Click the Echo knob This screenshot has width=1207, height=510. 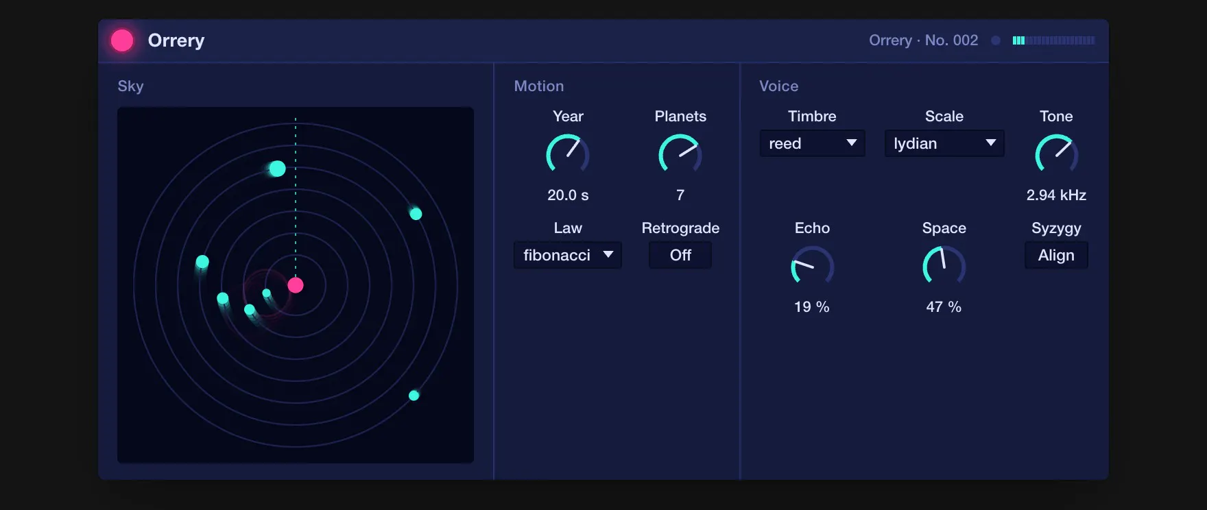point(812,267)
